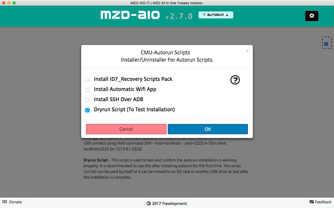Confirm with the blue OK button
Image resolution: width=334 pixels, height=208 pixels.
coord(208,129)
